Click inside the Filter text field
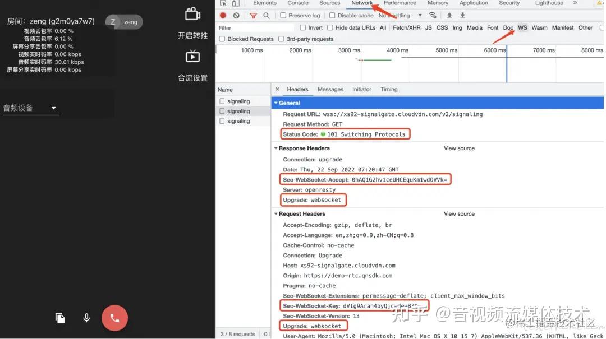This screenshot has height=339, width=606. coord(255,28)
